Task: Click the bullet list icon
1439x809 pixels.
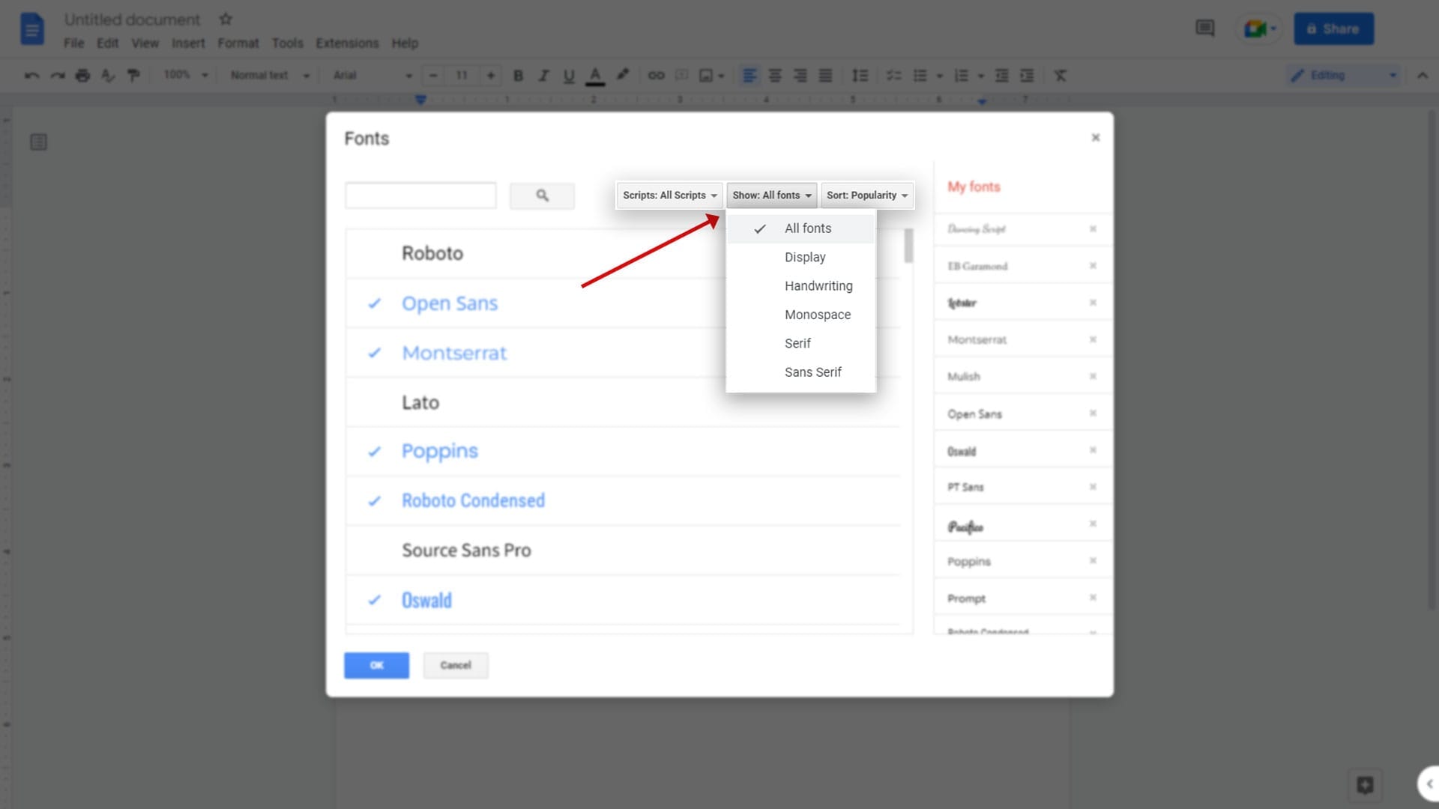Action: click(920, 75)
